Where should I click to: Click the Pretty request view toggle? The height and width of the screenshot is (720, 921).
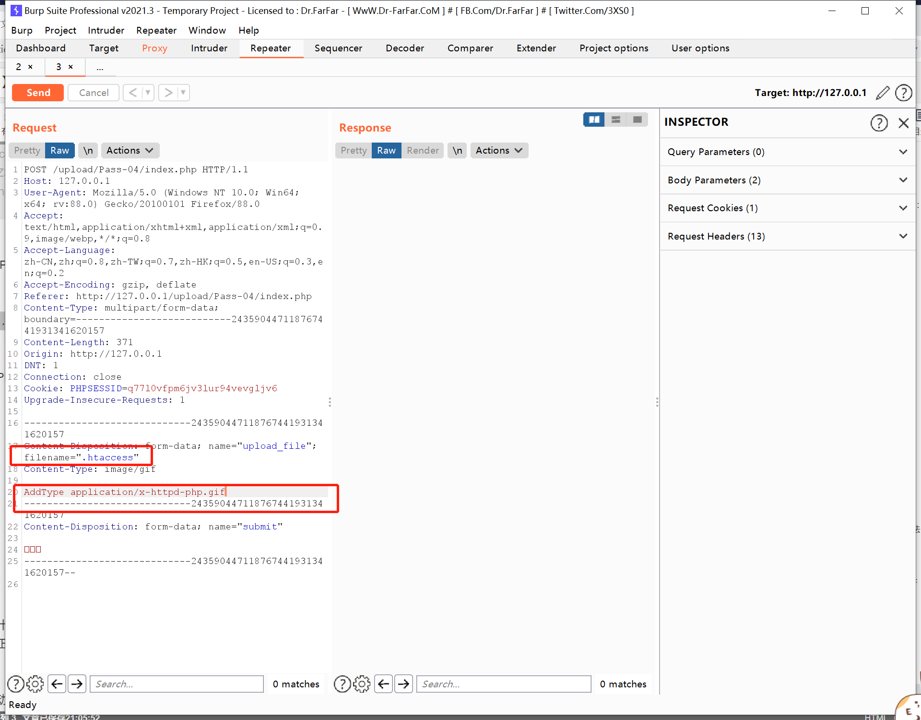(27, 150)
